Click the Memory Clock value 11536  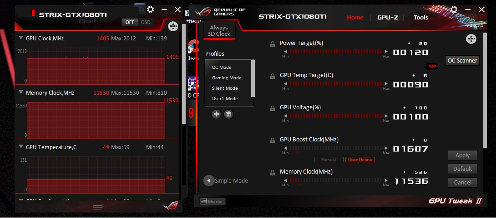[410, 181]
